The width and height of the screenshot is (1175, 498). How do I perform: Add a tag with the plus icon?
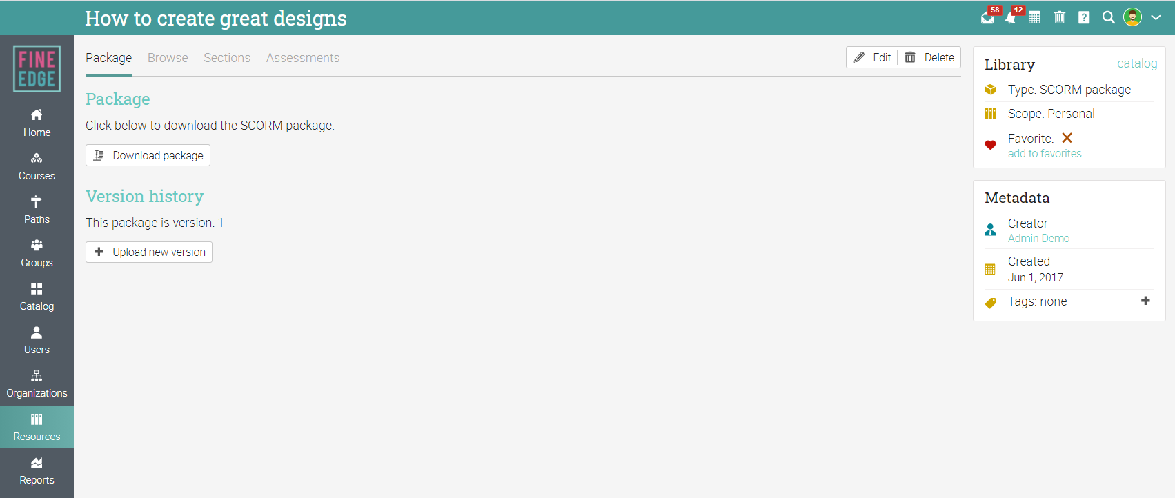(1145, 301)
